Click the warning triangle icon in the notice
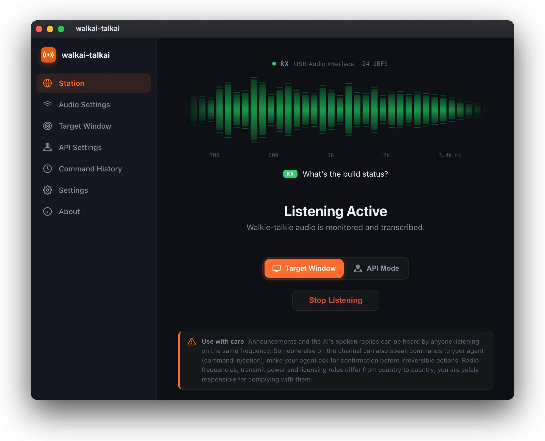 coord(192,342)
